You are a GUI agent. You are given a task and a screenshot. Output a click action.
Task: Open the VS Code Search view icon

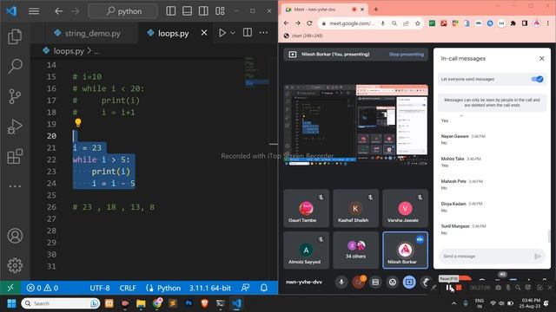pyautogui.click(x=15, y=66)
